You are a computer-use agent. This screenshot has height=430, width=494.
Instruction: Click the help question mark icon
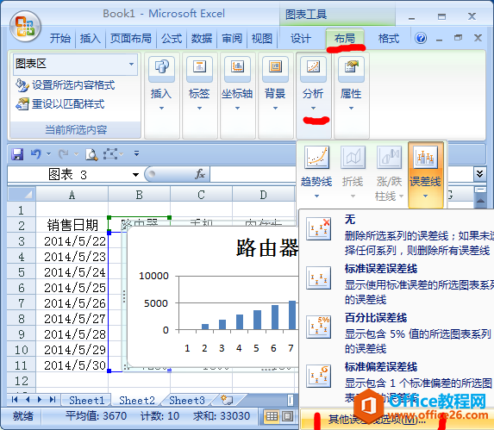pyautogui.click(x=421, y=39)
